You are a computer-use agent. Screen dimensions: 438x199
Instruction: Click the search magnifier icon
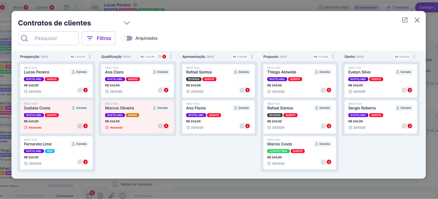click(x=25, y=38)
